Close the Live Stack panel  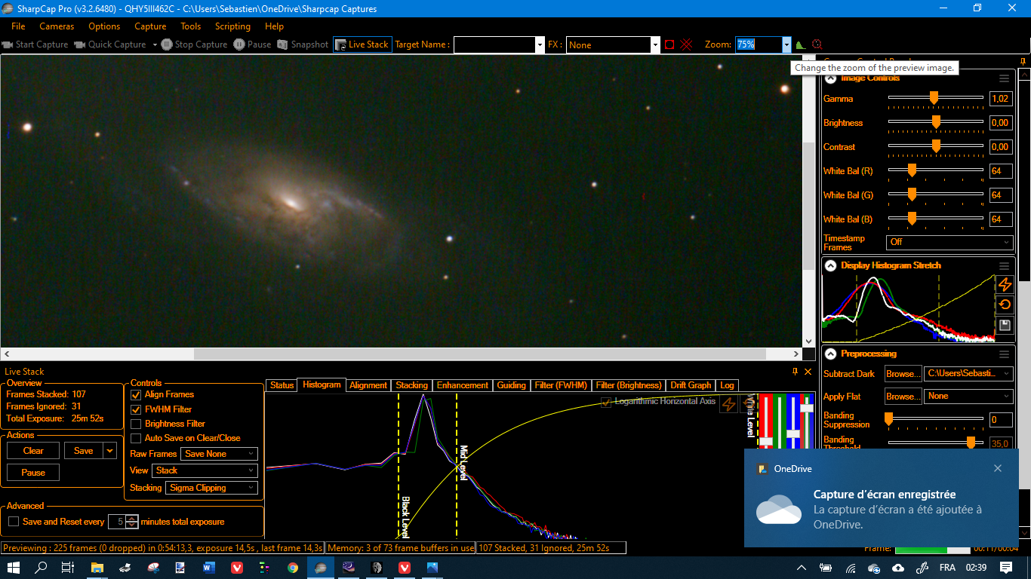[808, 371]
